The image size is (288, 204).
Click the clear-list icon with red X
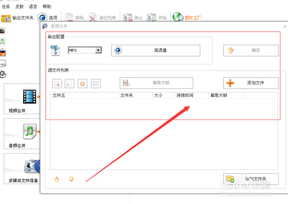click(69, 84)
